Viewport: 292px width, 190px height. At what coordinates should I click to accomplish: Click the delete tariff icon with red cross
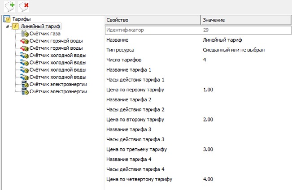coord(24,6)
